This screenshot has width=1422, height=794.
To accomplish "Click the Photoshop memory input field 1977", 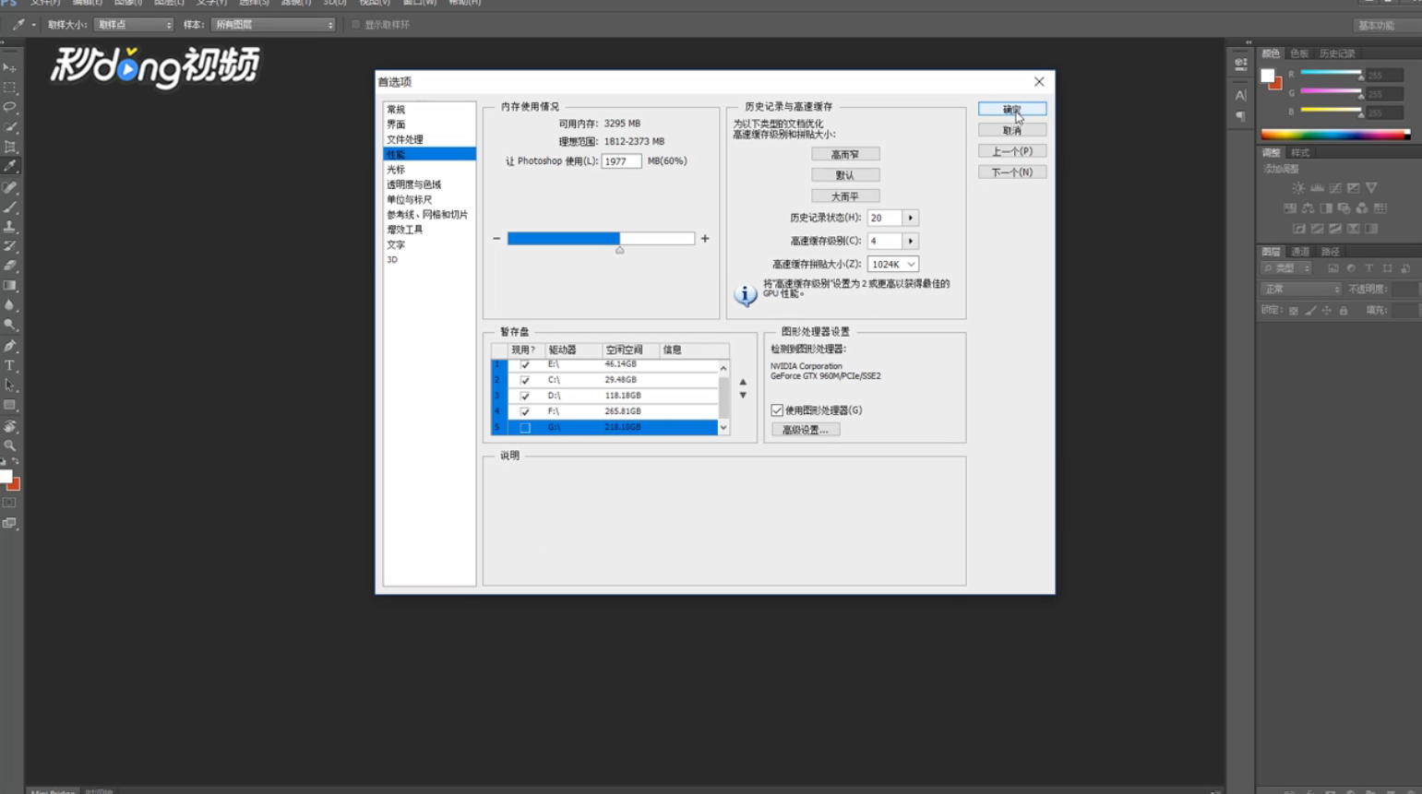I will (x=621, y=161).
